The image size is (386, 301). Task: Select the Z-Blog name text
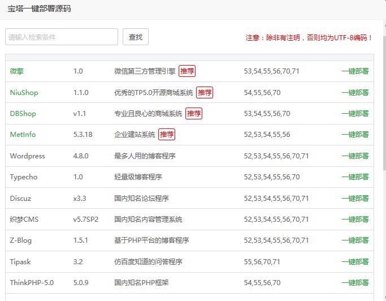(x=21, y=240)
